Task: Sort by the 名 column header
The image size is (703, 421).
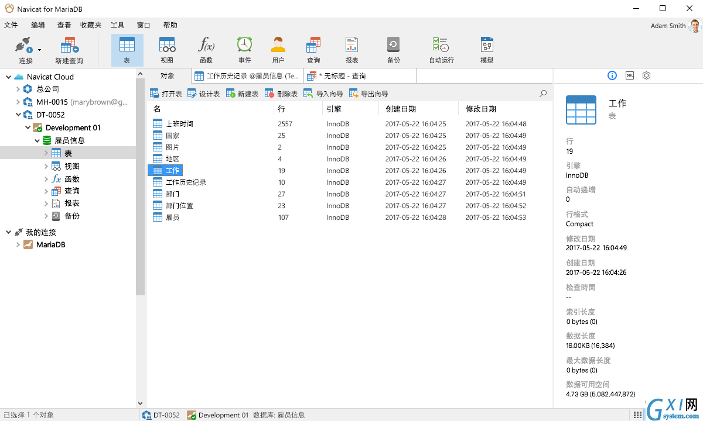Action: 210,109
